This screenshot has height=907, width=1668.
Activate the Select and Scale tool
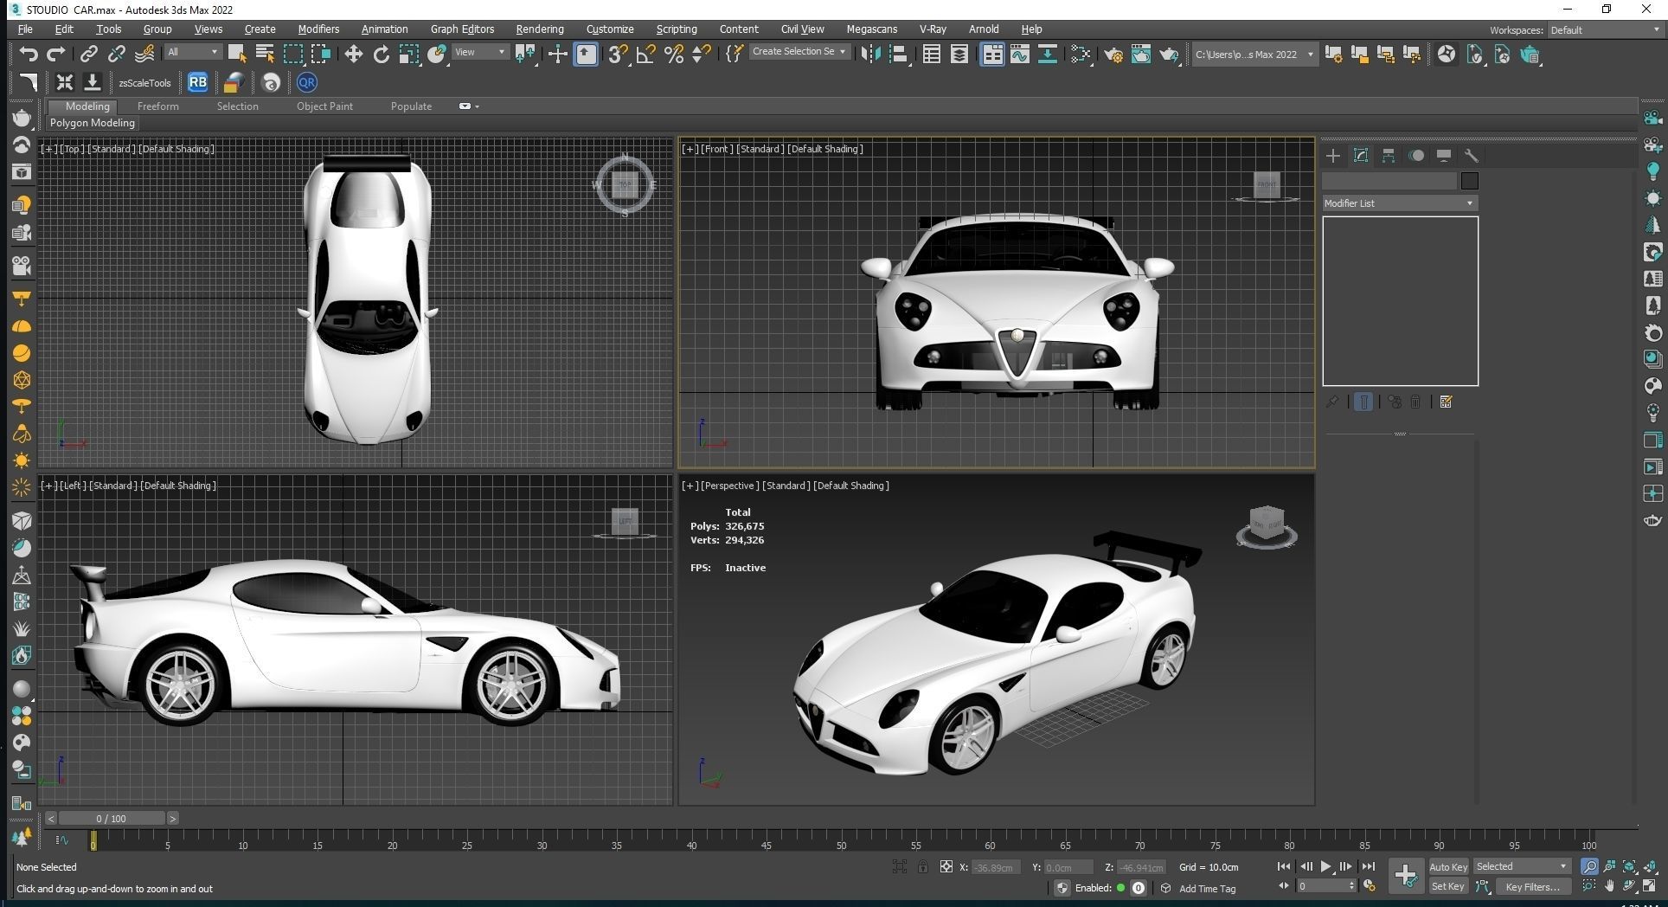(408, 55)
